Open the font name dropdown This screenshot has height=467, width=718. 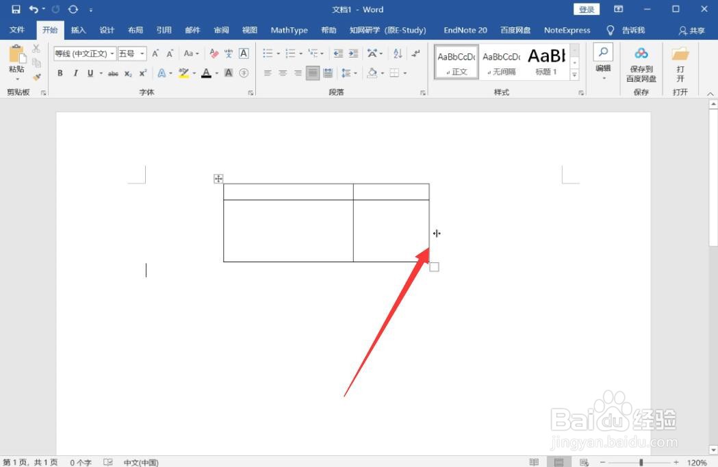pos(112,53)
